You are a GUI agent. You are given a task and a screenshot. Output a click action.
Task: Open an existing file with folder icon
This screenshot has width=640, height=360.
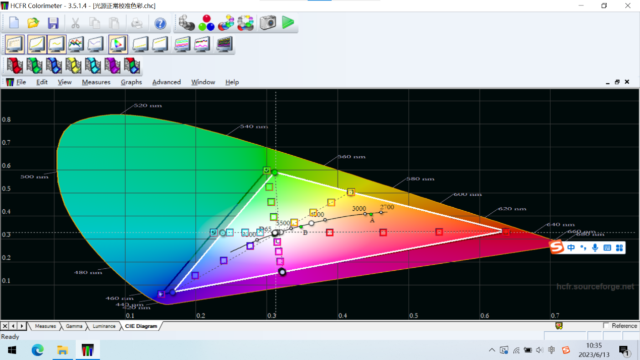point(33,23)
